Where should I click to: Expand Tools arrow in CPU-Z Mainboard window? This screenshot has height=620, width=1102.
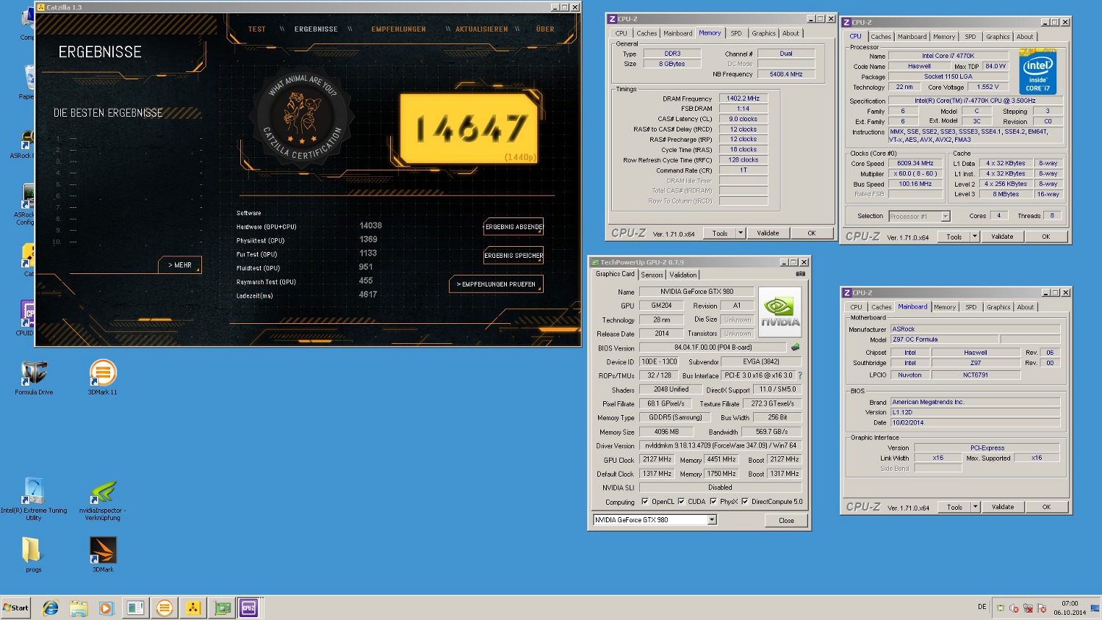[x=976, y=507]
